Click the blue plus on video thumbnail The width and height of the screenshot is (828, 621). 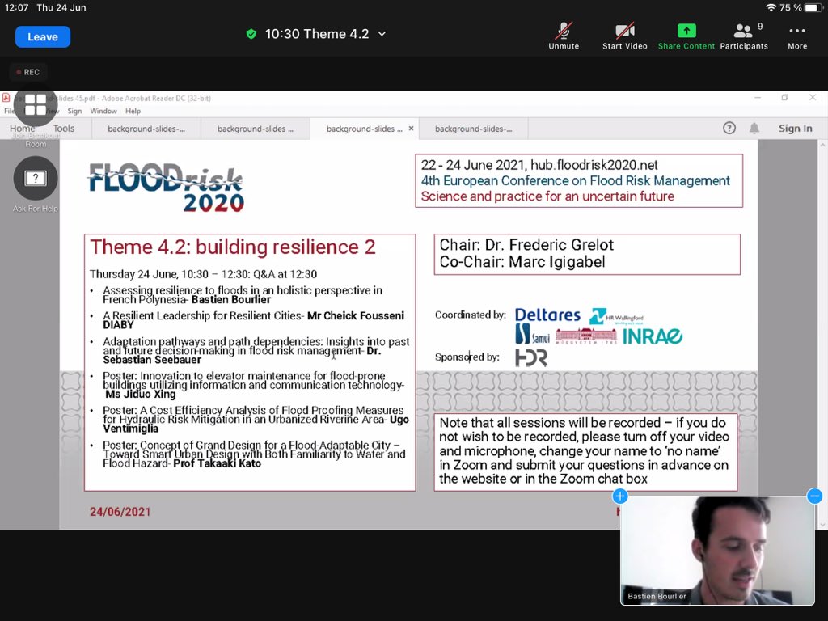pos(620,496)
